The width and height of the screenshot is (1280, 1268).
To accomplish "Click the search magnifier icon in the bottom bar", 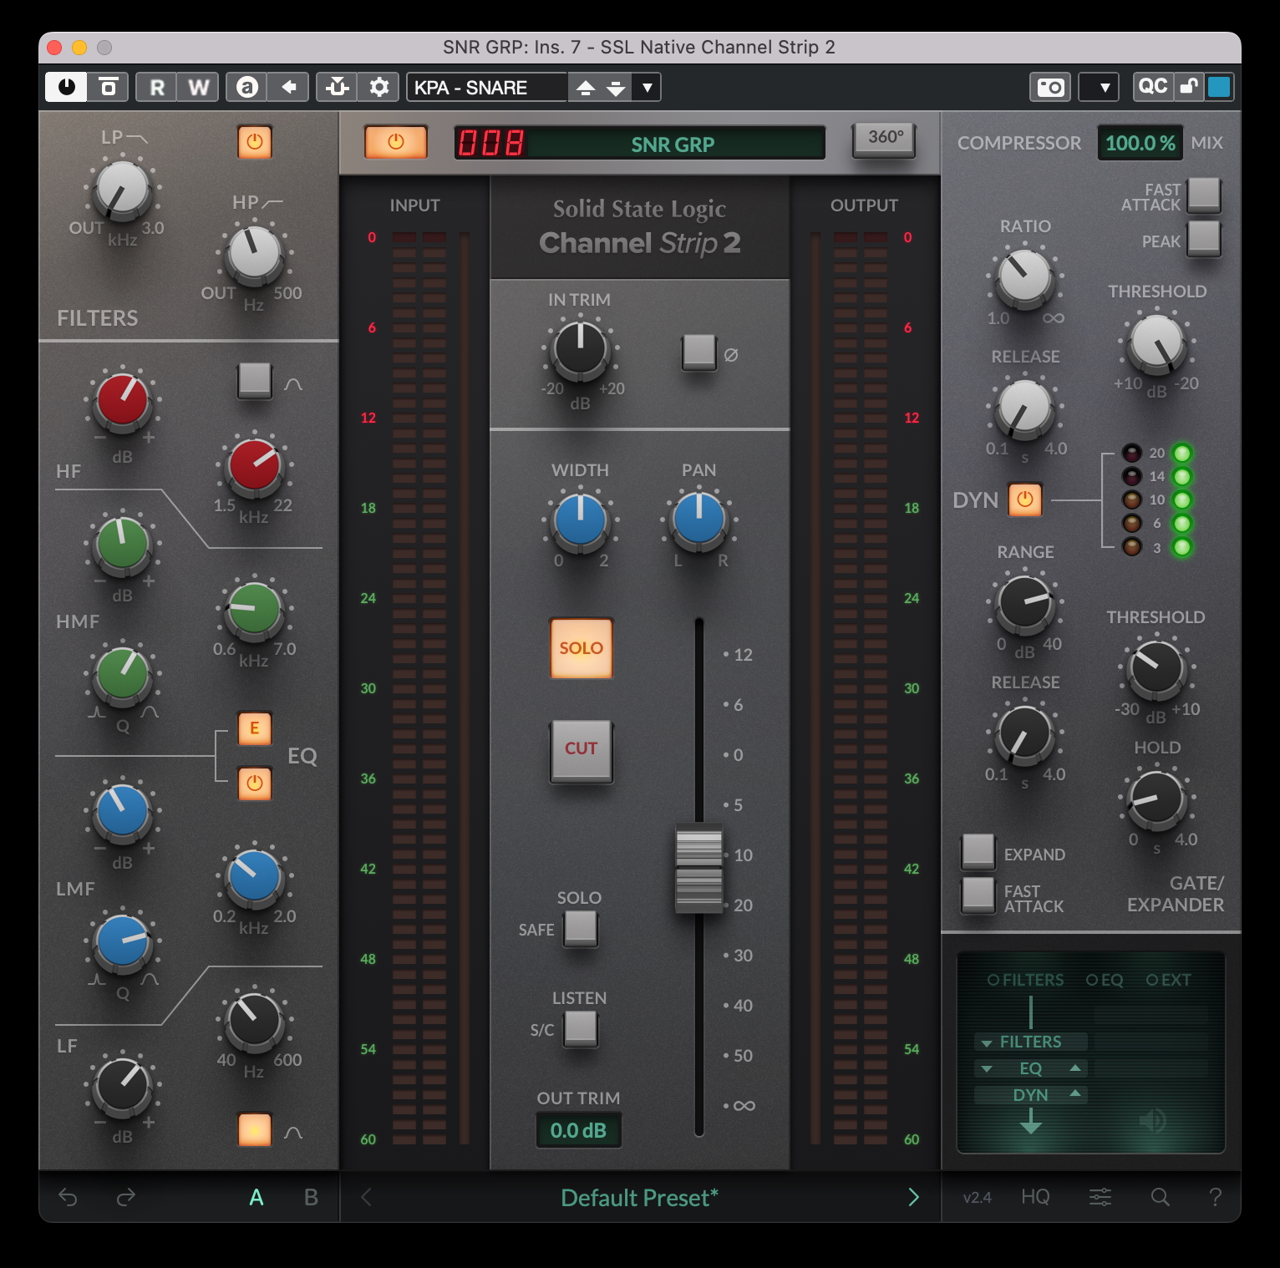I will coord(1160,1197).
